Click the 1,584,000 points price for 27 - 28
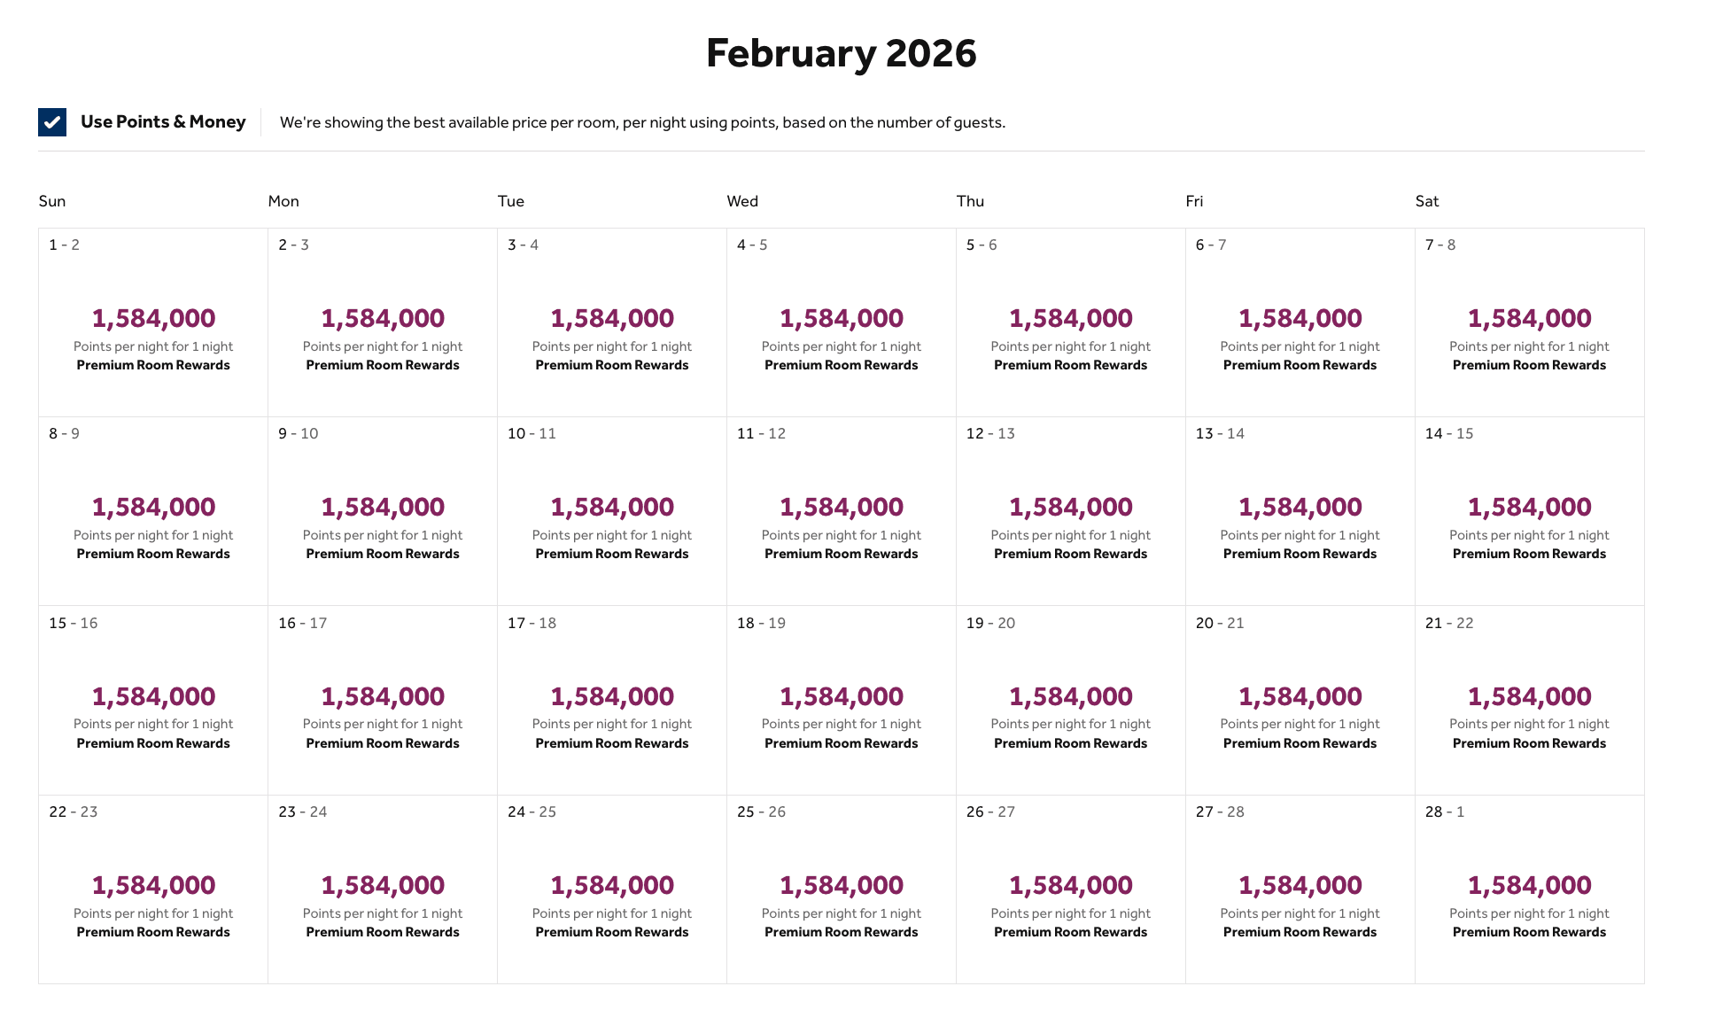This screenshot has height=1033, width=1715. 1300,885
